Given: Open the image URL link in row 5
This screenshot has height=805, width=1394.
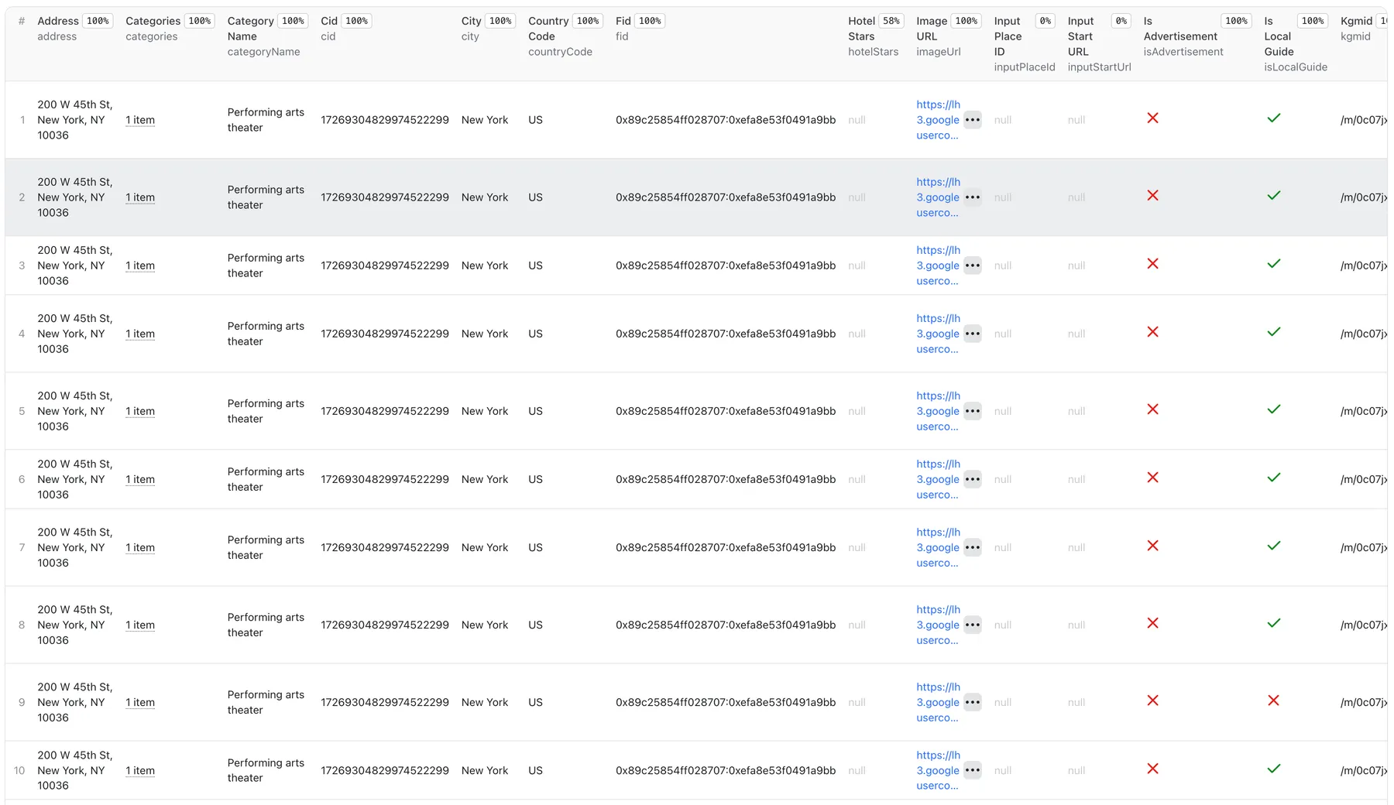Looking at the screenshot, I should coord(938,411).
